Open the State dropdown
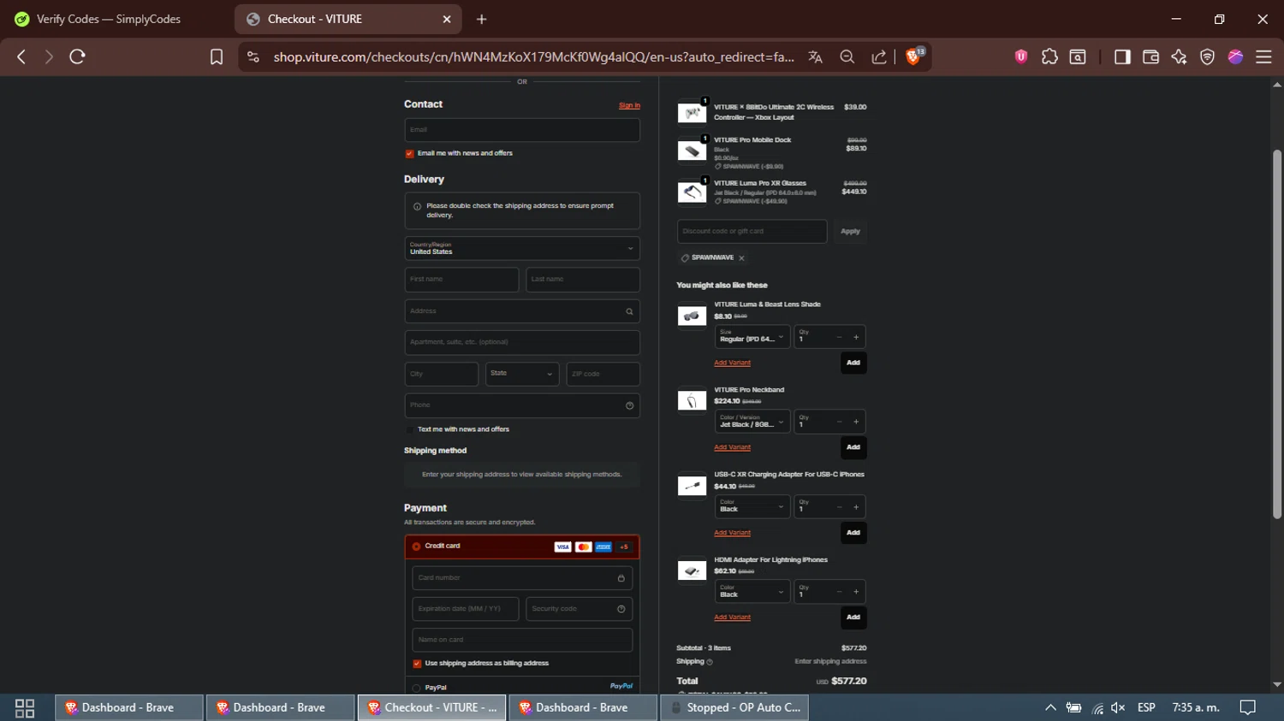The height and width of the screenshot is (721, 1284). (522, 374)
